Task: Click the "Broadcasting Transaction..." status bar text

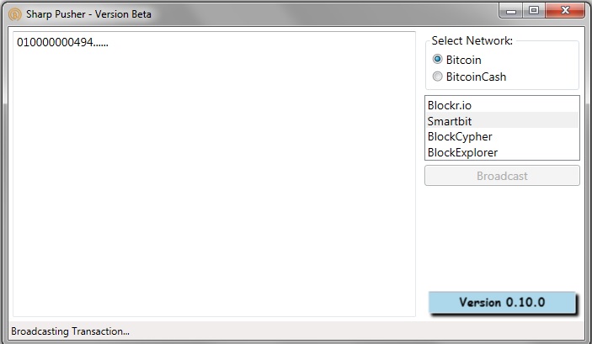Action: pos(70,331)
